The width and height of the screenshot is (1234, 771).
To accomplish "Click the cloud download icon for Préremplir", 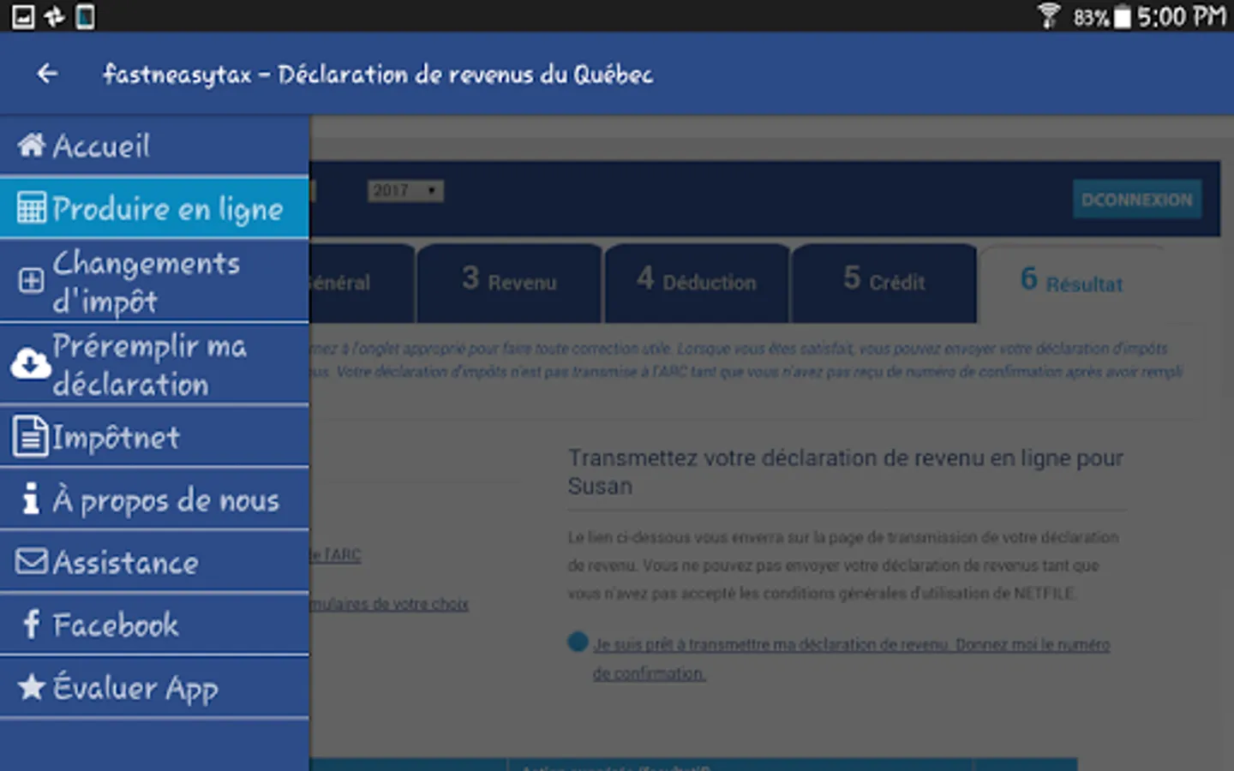I will [31, 363].
